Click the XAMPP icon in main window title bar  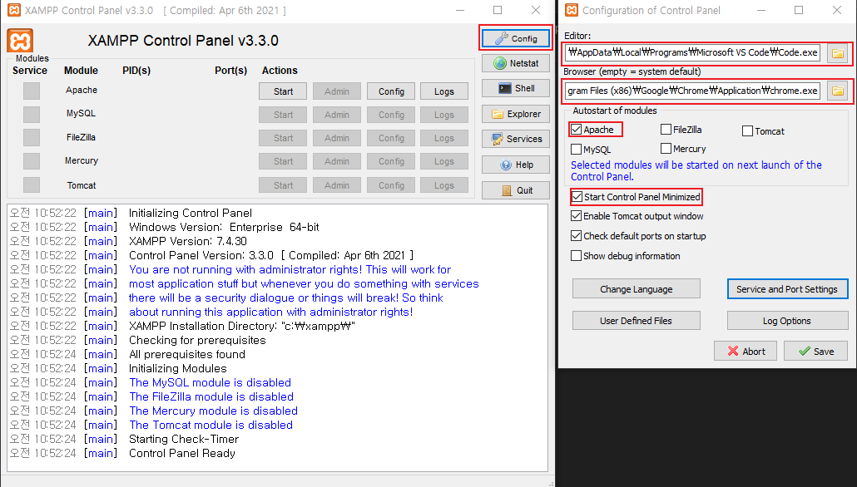coord(14,10)
